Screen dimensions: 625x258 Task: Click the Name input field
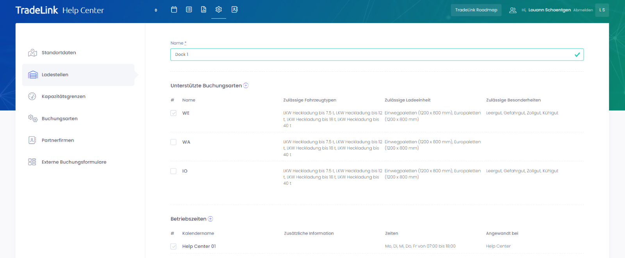point(371,55)
